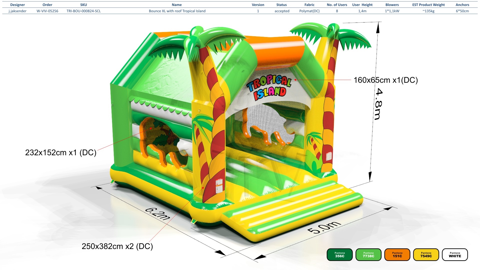Select the version value 1
Image resolution: width=480 pixels, height=270 pixels.
pyautogui.click(x=258, y=11)
